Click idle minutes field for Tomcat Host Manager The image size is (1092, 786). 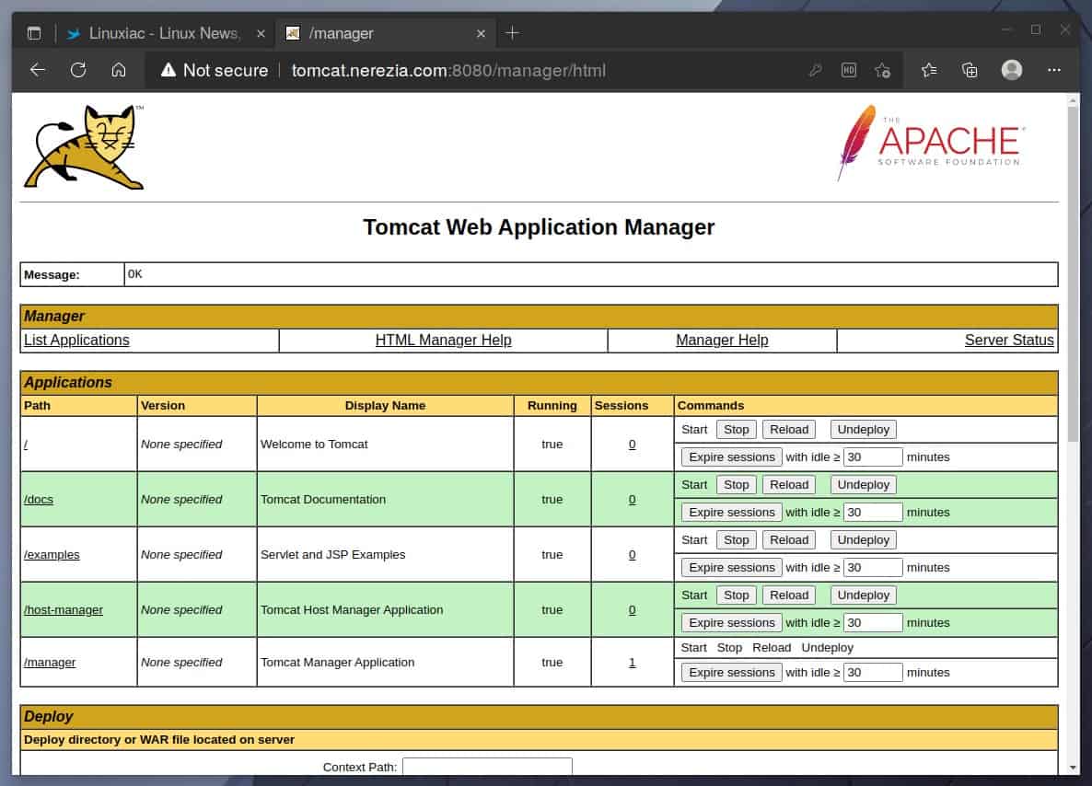tap(873, 622)
